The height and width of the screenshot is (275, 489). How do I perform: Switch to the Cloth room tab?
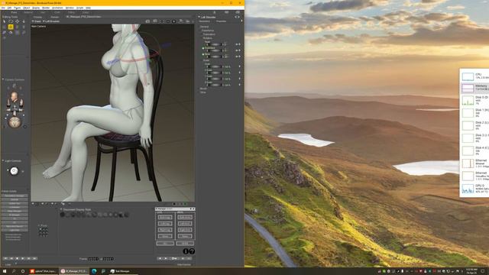57,12
